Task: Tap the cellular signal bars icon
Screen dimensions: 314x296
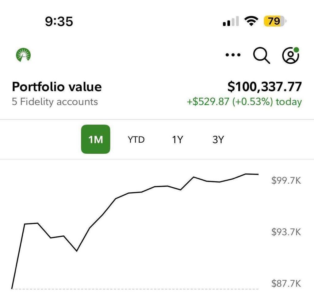Action: [231, 21]
